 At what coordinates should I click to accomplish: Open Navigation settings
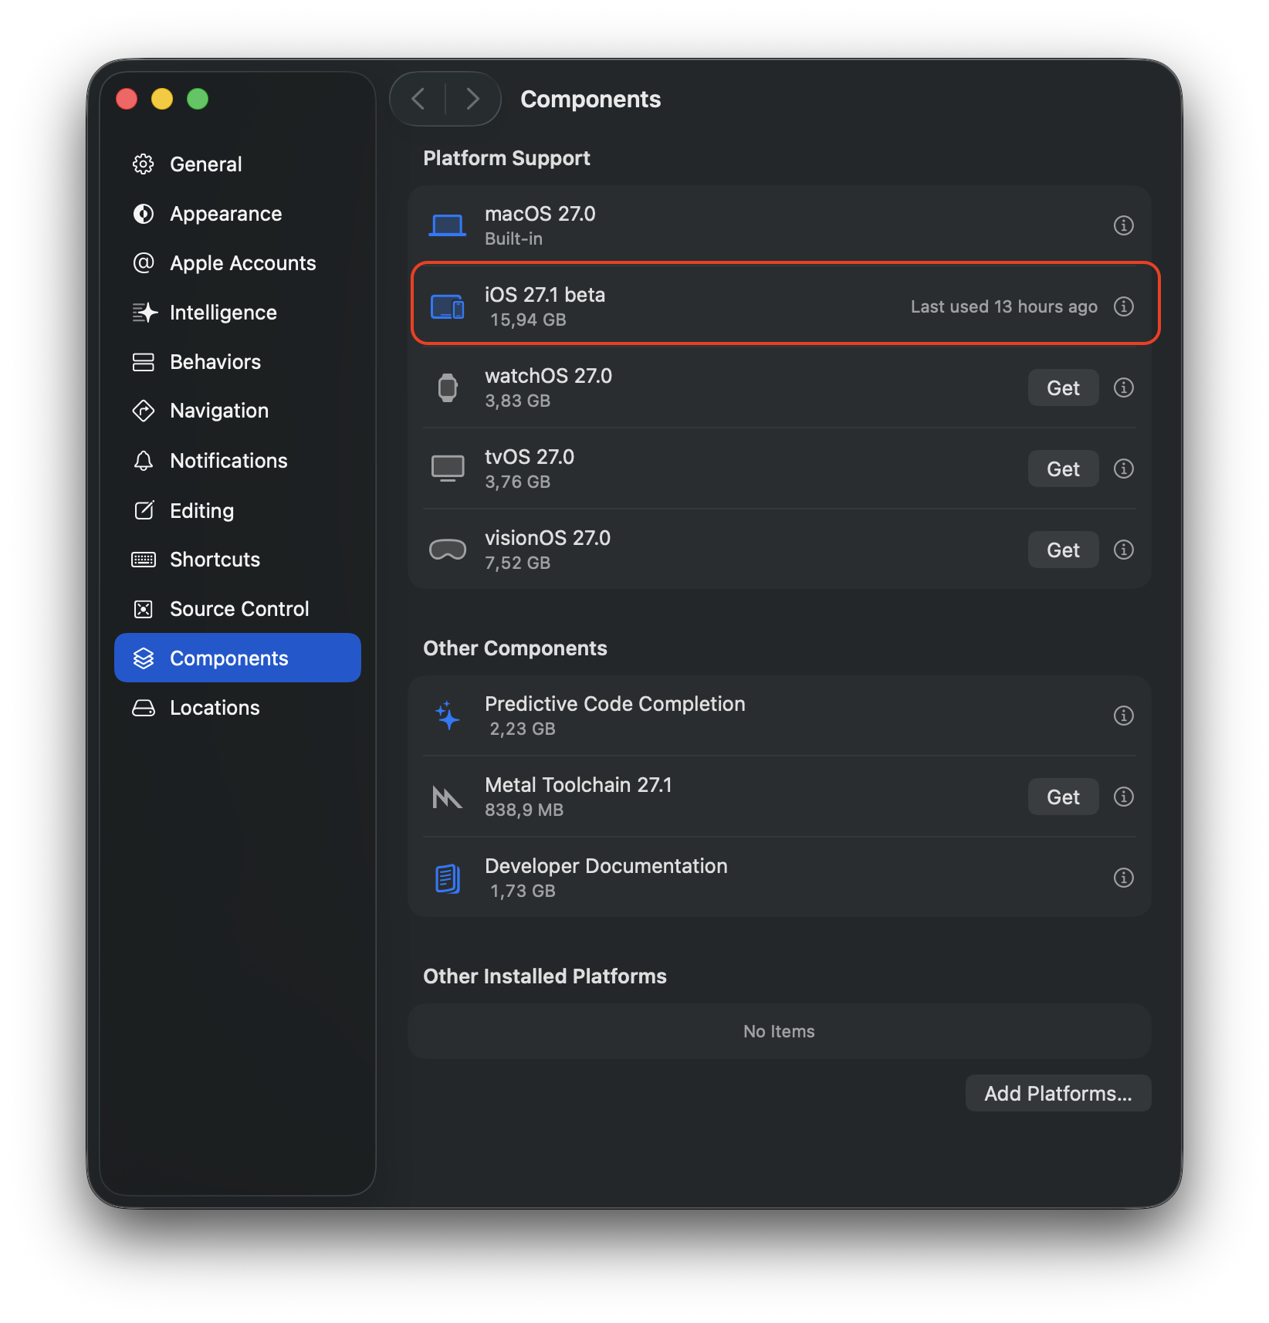point(238,411)
